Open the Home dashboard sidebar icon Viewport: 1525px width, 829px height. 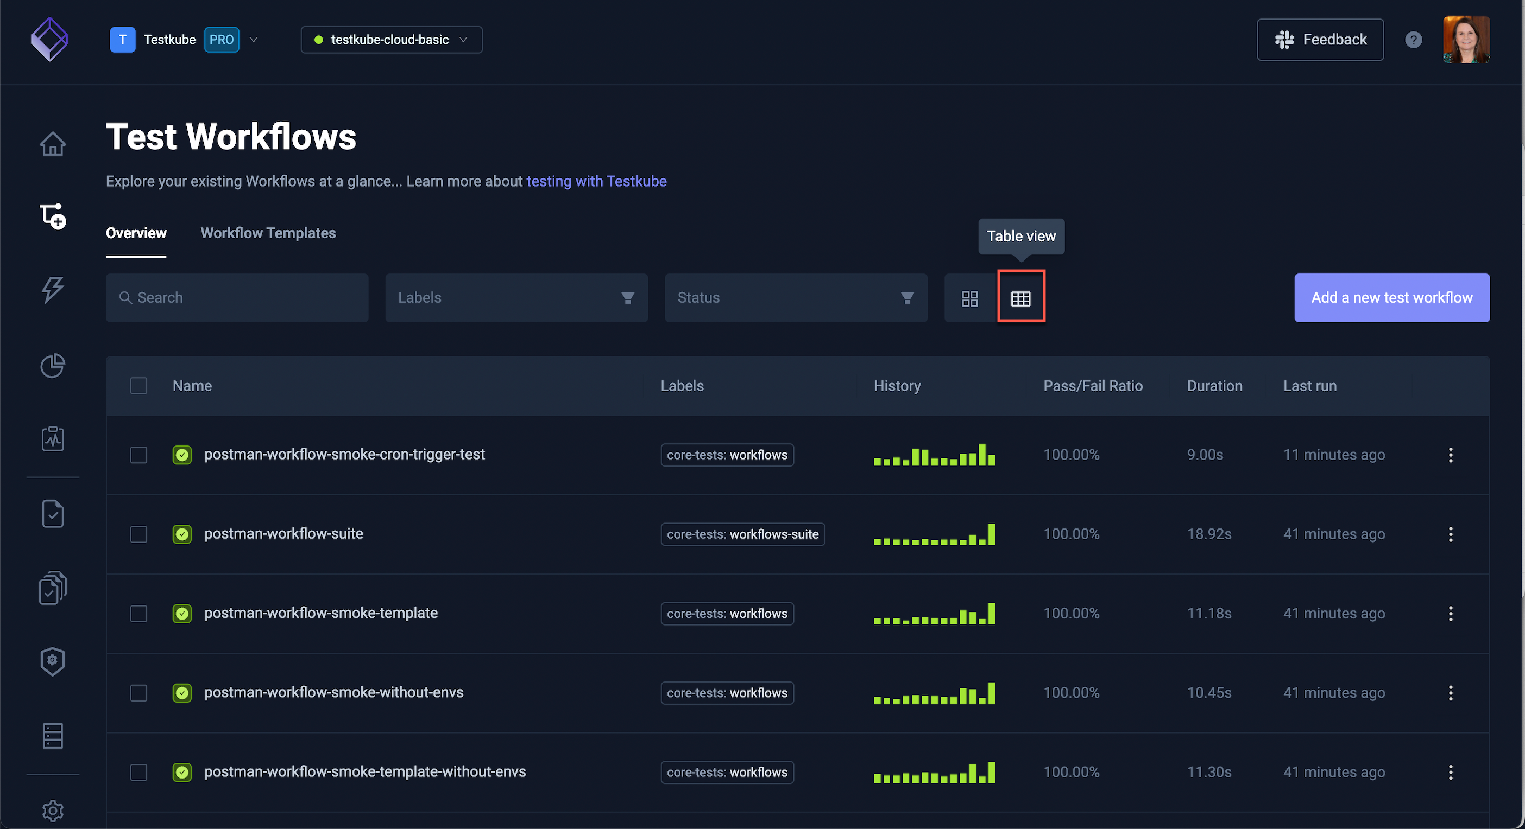(x=53, y=144)
